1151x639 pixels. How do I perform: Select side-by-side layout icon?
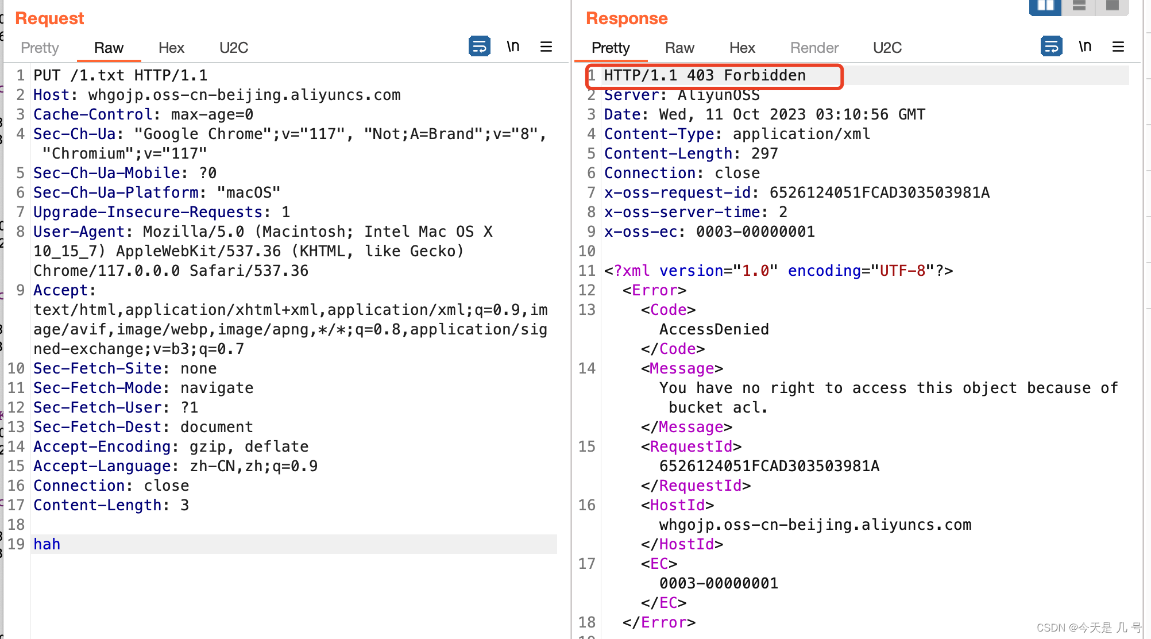1046,6
